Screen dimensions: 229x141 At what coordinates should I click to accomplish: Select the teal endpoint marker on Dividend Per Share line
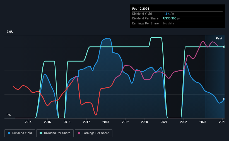[x=224, y=47]
